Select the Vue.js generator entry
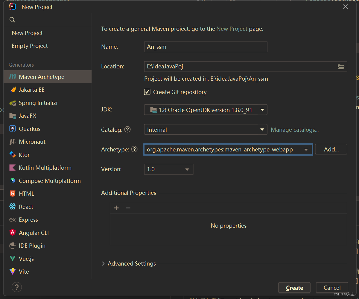The height and width of the screenshot is (299, 359). pyautogui.click(x=48, y=259)
